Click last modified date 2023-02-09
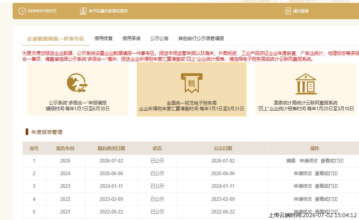The width and height of the screenshot is (359, 220). (111, 199)
